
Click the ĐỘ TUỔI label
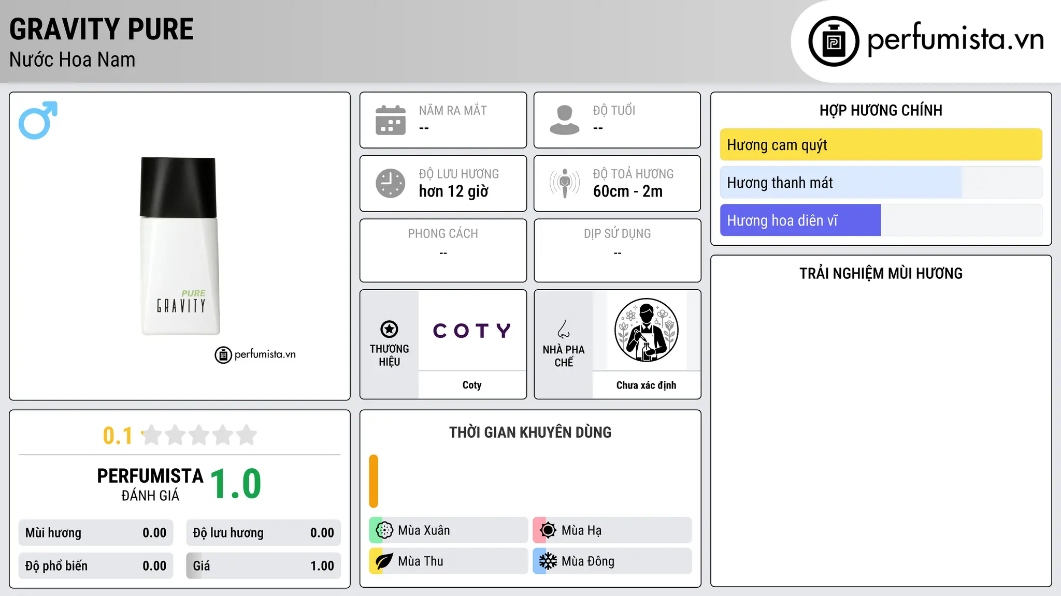(x=614, y=111)
